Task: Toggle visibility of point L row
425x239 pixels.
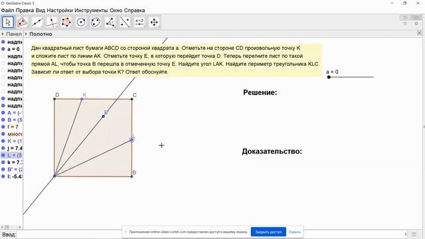Action: pos(3,155)
